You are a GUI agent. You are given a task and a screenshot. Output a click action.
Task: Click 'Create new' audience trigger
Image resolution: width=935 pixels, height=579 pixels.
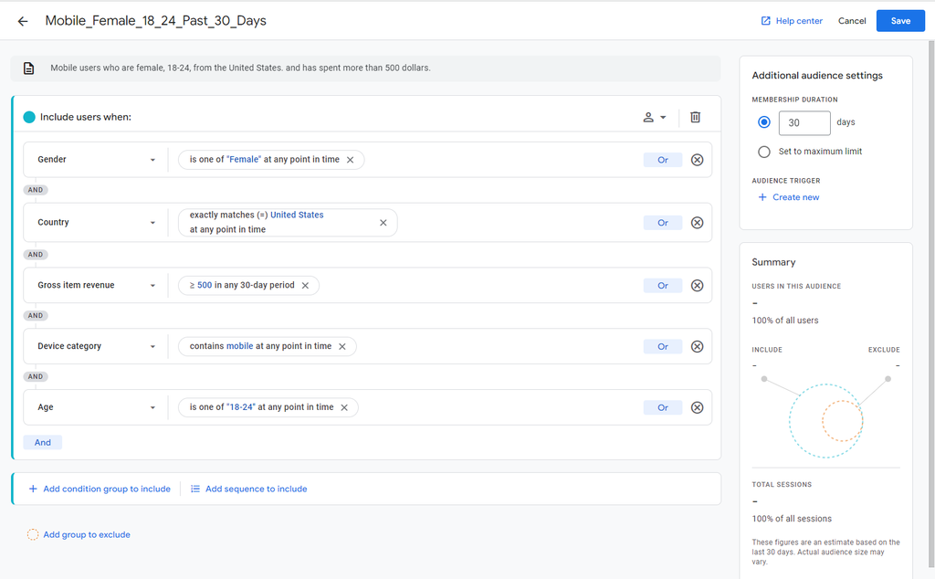[x=789, y=196]
